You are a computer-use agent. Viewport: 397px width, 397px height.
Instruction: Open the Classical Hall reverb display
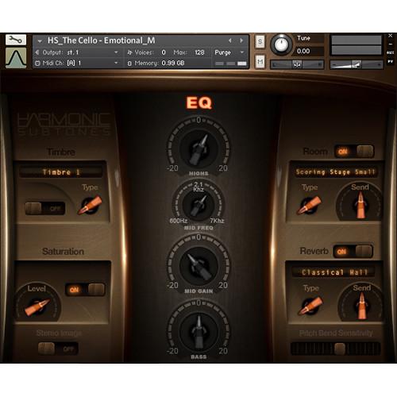[334, 272]
